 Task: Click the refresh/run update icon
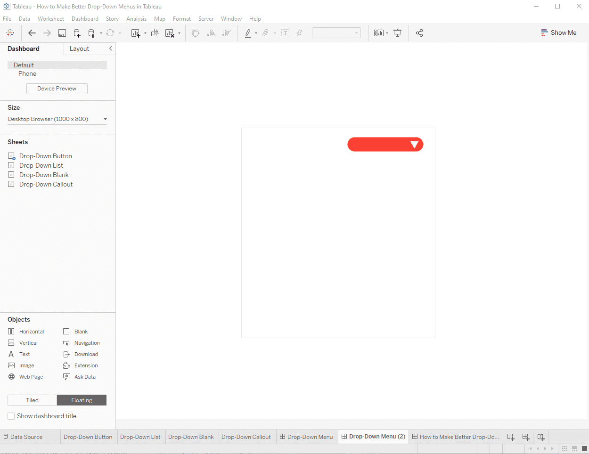pos(110,33)
